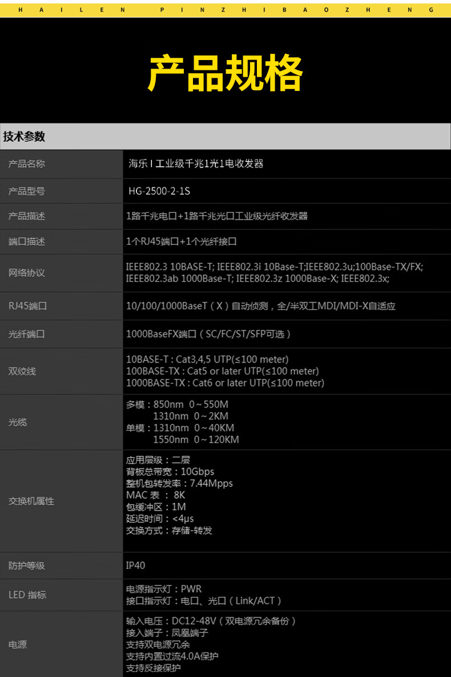This screenshot has height=677, width=451.
Task: Select 延迟时间：<4μs line
Action: (x=160, y=519)
